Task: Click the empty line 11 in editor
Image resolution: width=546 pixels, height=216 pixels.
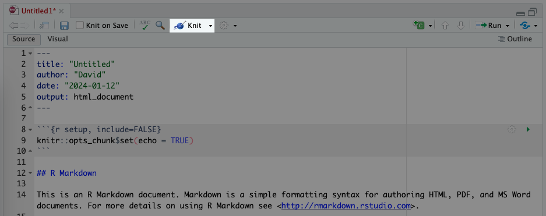Action: pyautogui.click(x=289, y=162)
